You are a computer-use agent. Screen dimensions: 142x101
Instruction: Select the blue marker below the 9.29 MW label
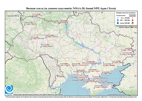coord(67,66)
